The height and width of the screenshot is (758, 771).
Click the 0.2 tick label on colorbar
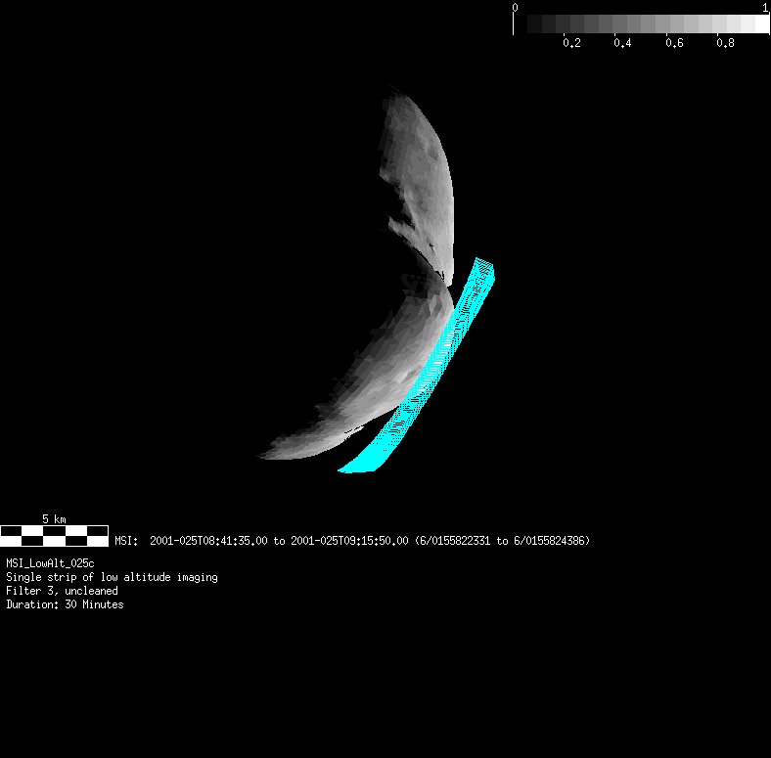click(x=572, y=43)
